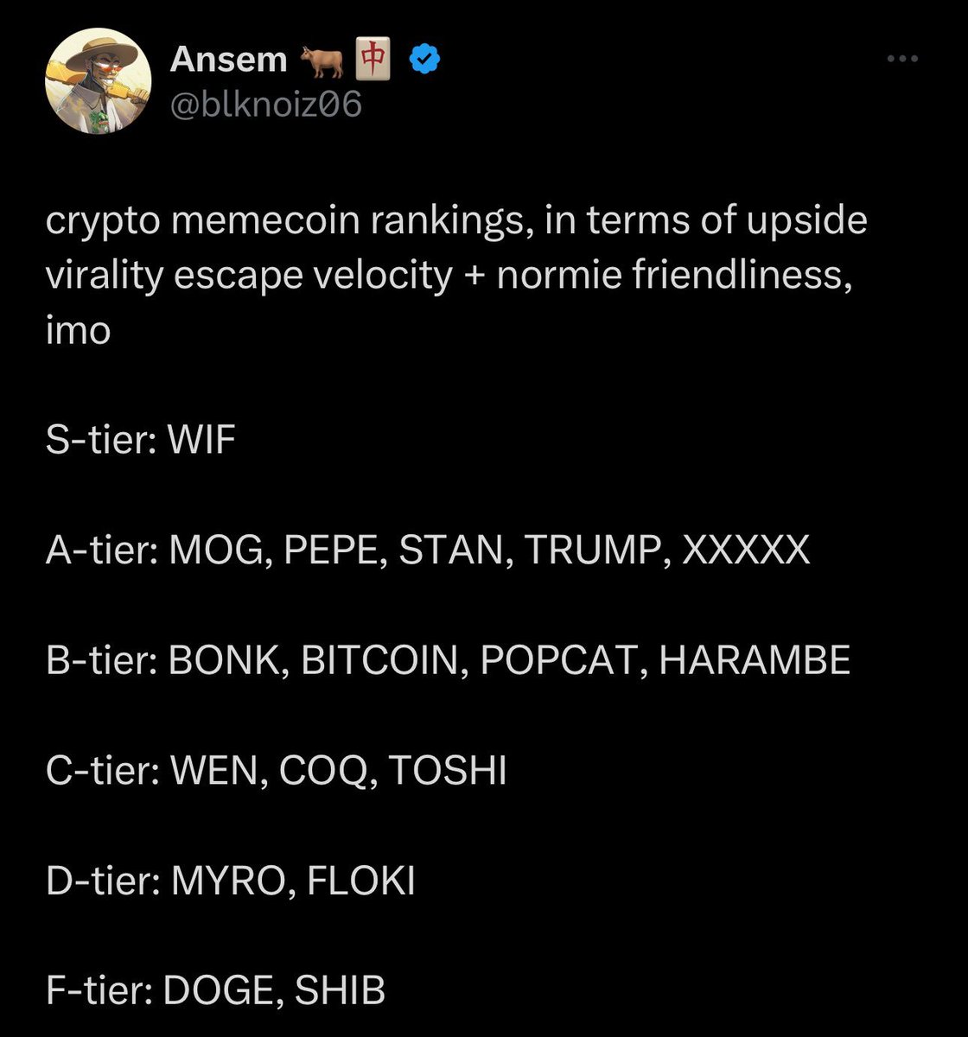
Task: Click FLOKI in the D-tier line
Action: click(361, 881)
